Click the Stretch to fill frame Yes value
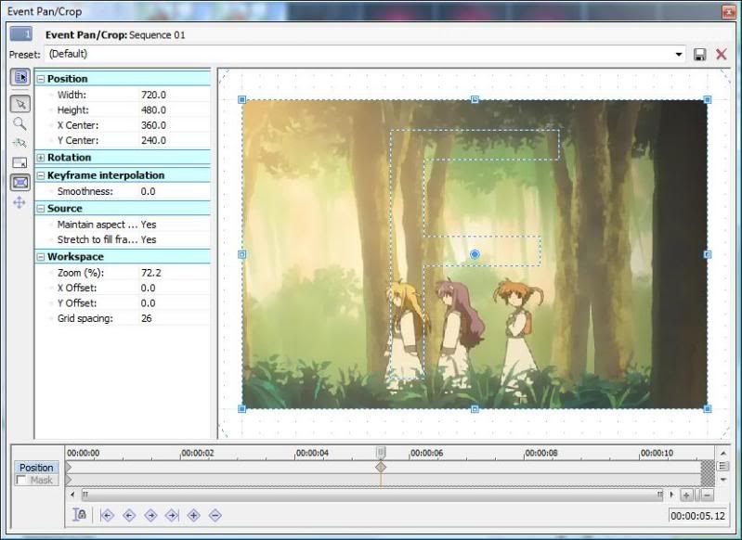This screenshot has height=540, width=742. coord(149,239)
